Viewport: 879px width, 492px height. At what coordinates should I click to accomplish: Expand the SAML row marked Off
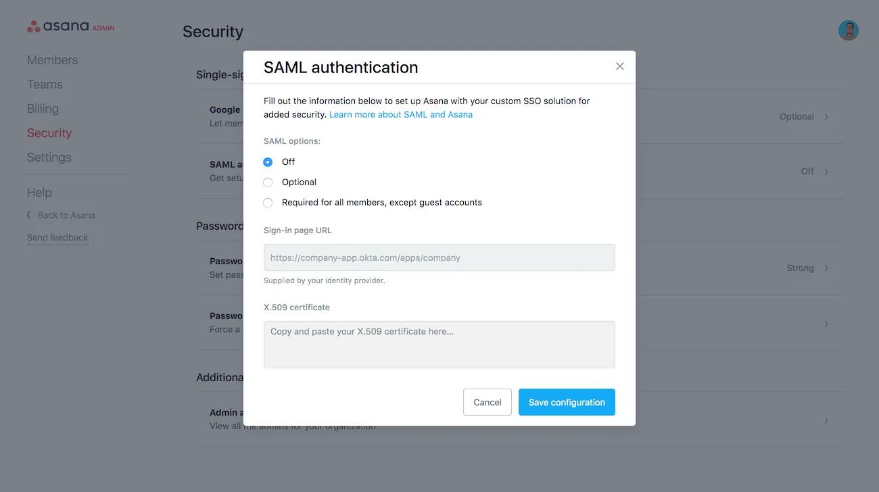point(826,171)
